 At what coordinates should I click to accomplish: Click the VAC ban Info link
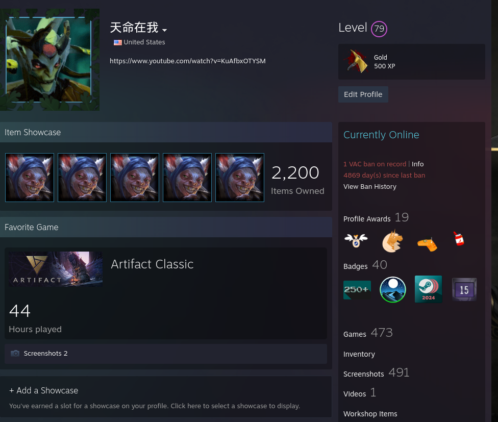[x=418, y=164]
